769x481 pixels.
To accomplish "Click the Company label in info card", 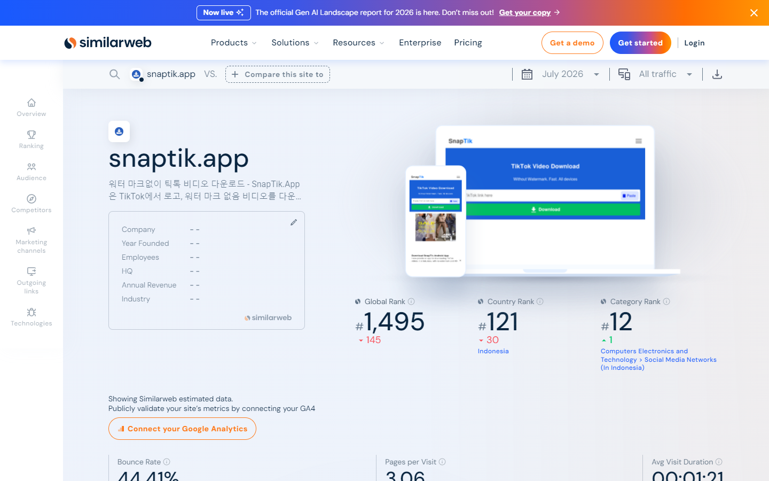I will click(138, 229).
